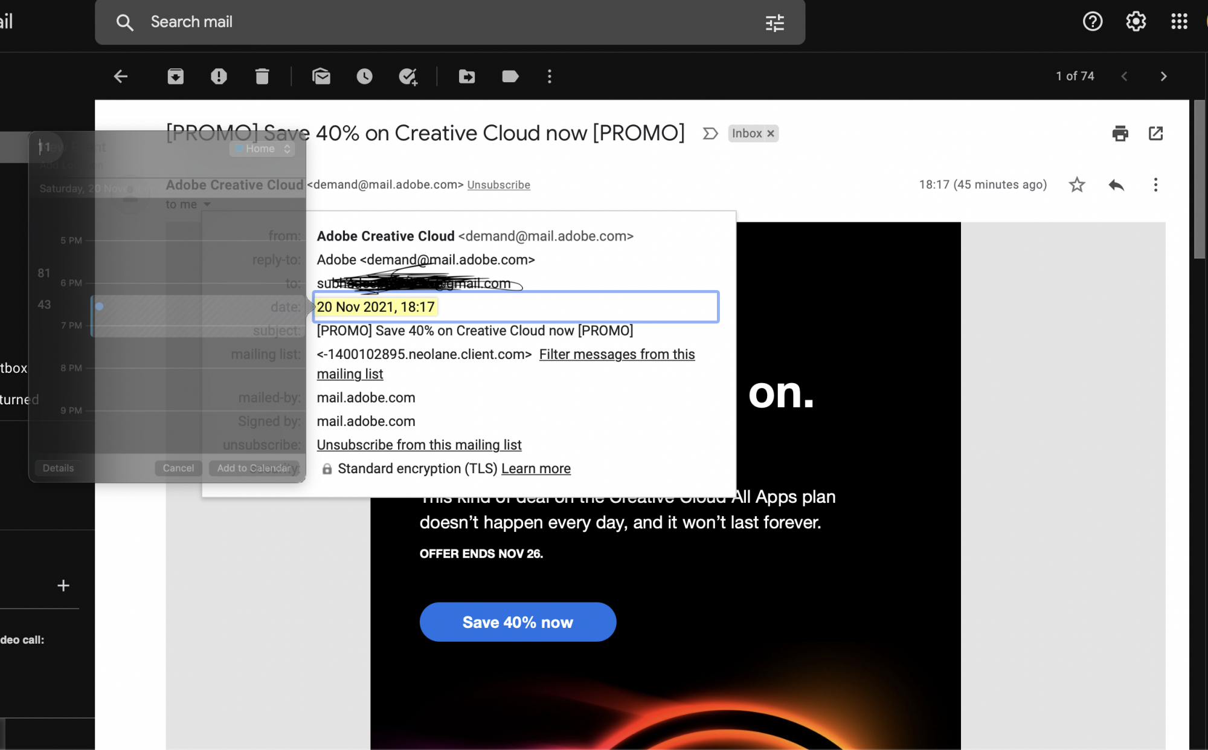Image resolution: width=1208 pixels, height=750 pixels.
Task: Star the Adobe Creative Cloud email
Action: coord(1077,184)
